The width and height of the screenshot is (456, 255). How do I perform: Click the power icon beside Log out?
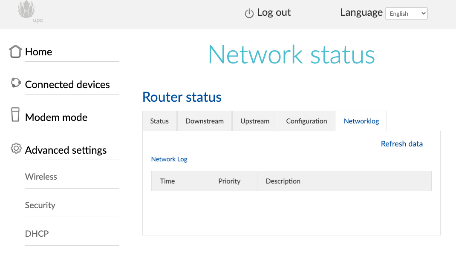pyautogui.click(x=249, y=14)
